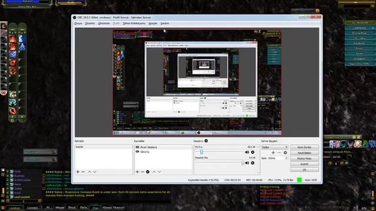Click Forum button in game menu
Screen dimensions: 376x211
coord(359,48)
